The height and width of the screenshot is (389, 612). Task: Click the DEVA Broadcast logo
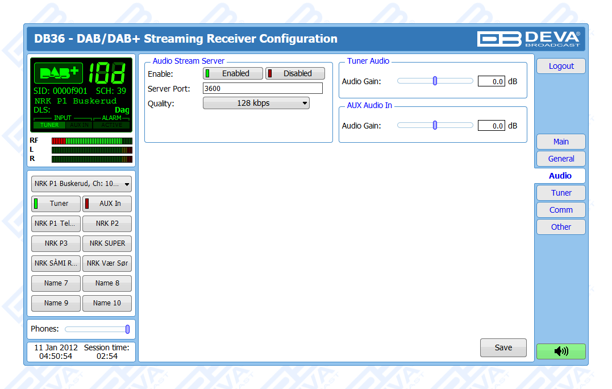click(x=528, y=39)
